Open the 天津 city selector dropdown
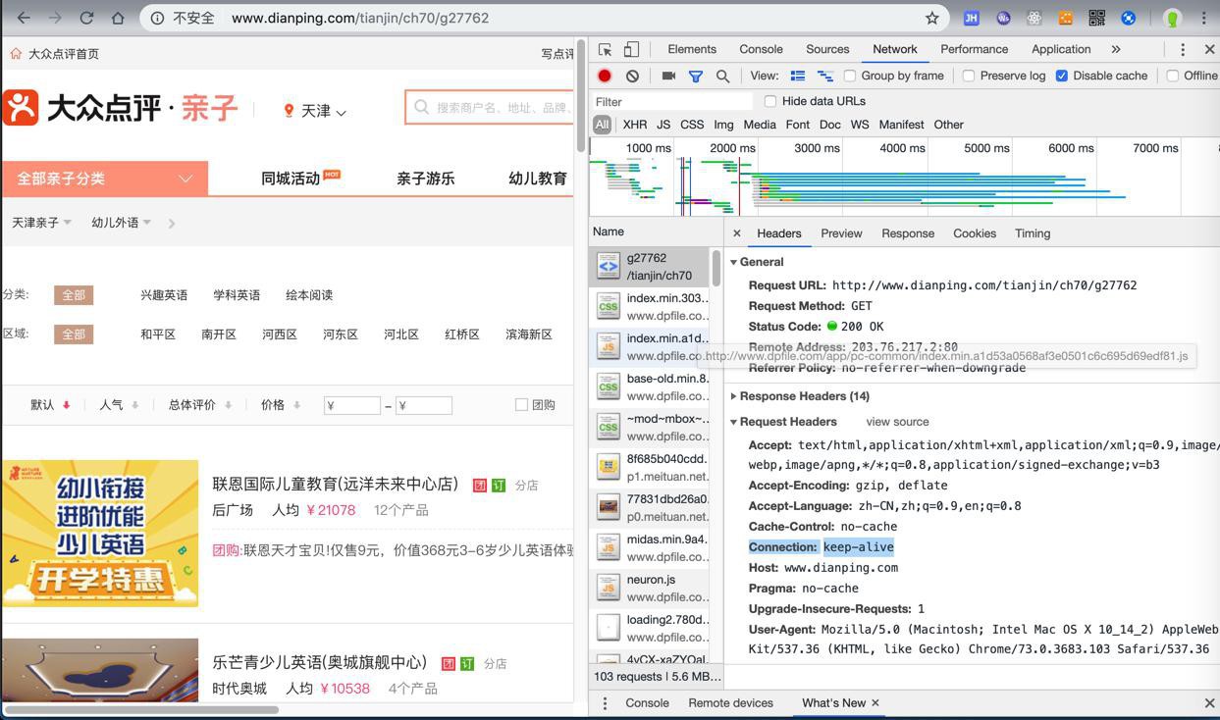 tap(315, 112)
